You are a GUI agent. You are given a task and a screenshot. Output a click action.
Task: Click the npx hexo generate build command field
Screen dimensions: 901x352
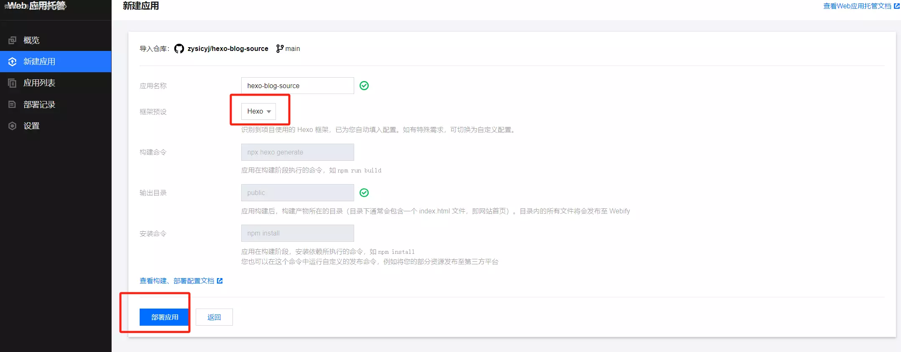click(297, 152)
